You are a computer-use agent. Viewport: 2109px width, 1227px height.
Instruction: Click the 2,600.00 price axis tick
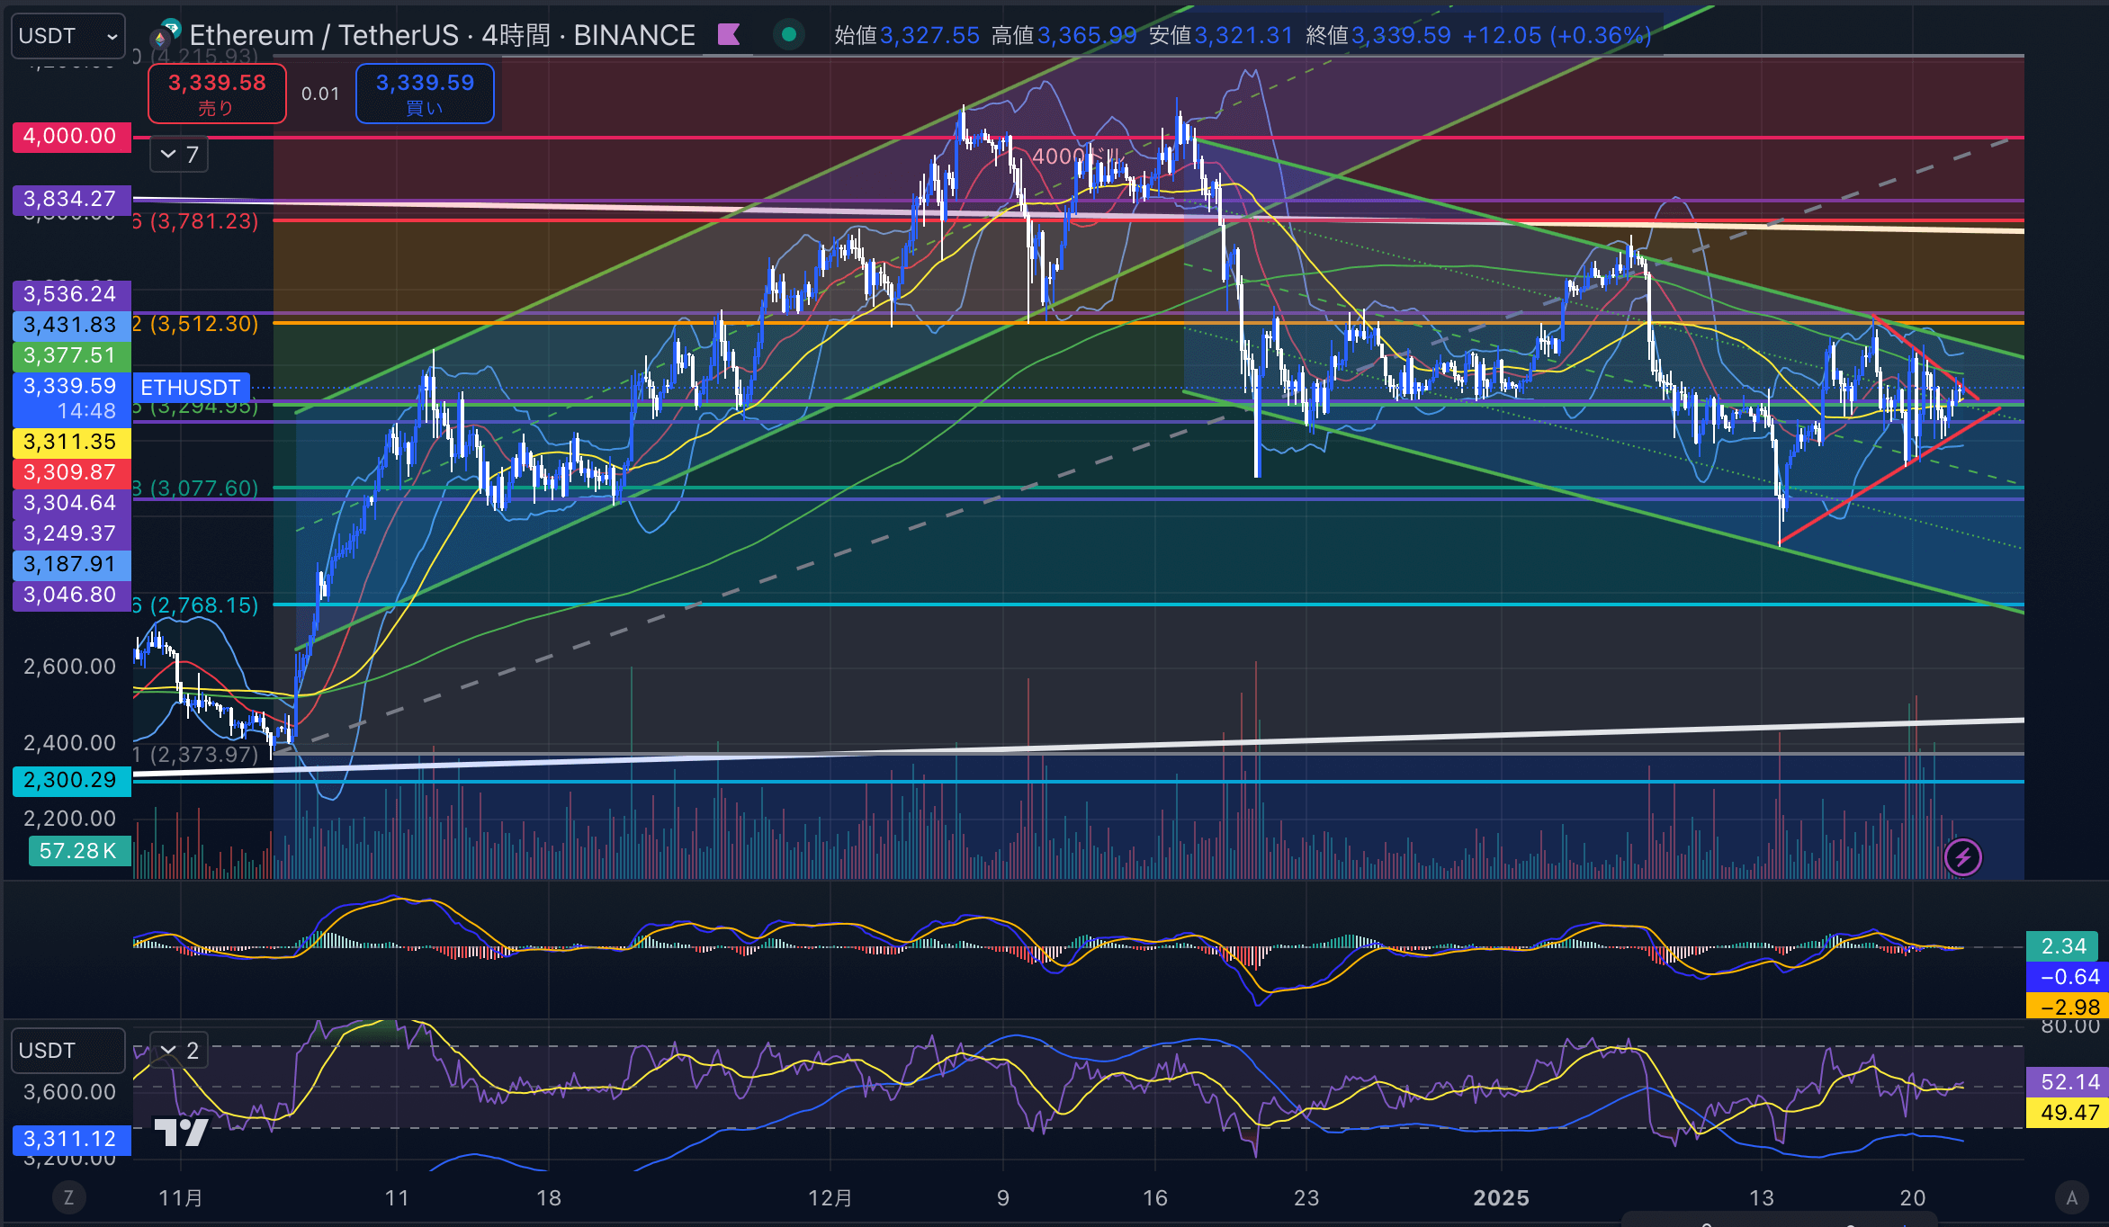click(70, 667)
